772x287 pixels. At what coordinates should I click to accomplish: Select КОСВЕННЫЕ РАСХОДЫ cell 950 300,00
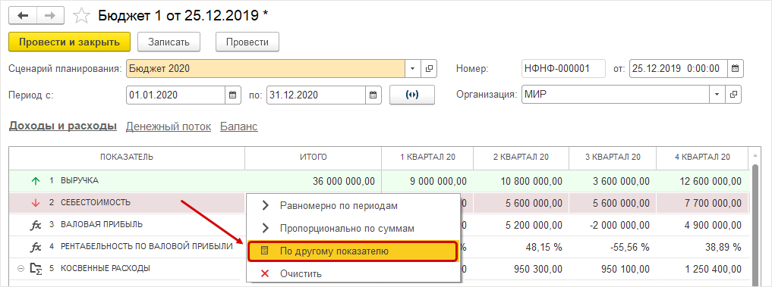click(521, 269)
